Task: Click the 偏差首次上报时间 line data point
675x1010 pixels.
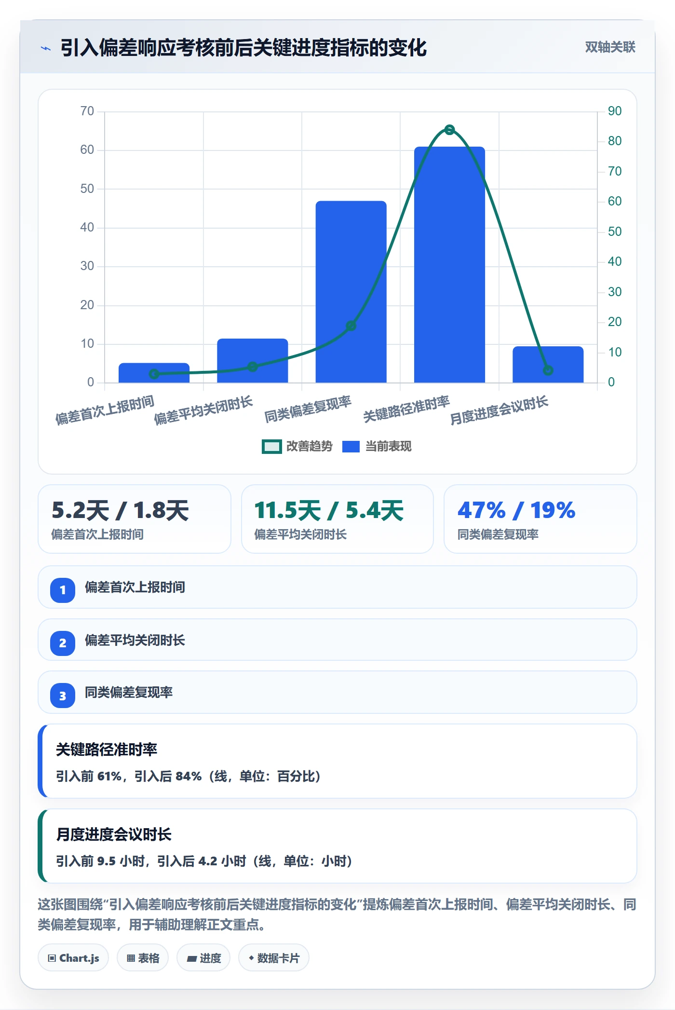Action: (154, 374)
